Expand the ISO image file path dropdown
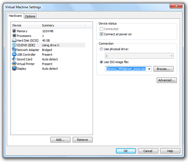This screenshot has width=188, height=162. 149,69
